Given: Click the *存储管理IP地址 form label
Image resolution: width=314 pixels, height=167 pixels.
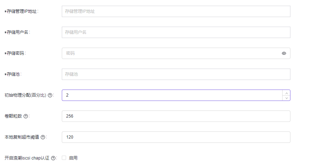Looking at the screenshot, I should [21, 11].
